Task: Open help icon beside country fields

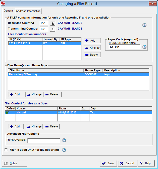Action: click(144, 25)
